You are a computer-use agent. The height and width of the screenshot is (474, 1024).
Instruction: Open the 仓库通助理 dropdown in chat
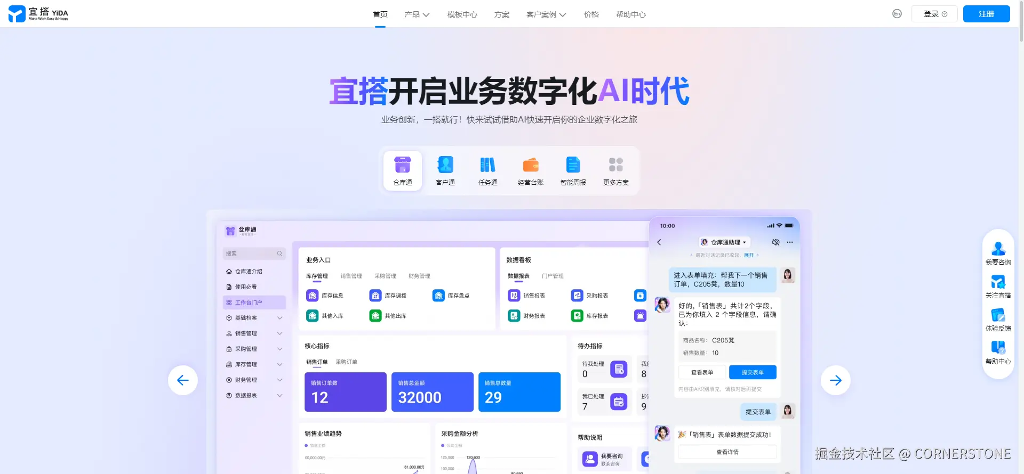pyautogui.click(x=724, y=242)
